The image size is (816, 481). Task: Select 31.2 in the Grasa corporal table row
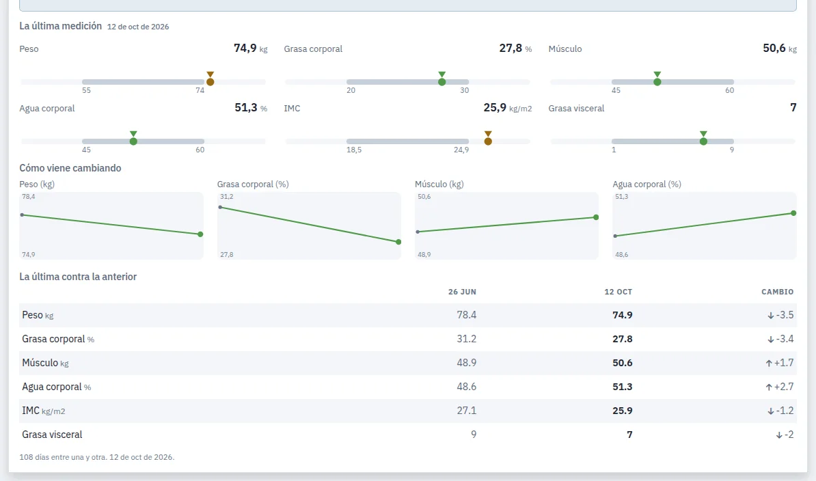click(466, 339)
